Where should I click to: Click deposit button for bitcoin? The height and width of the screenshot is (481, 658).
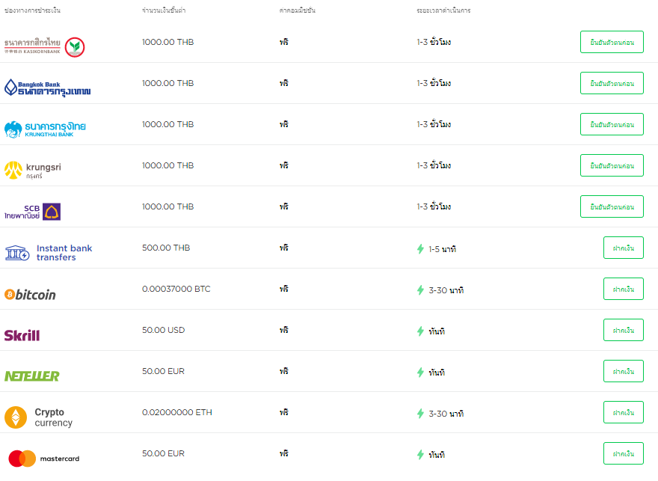coord(623,289)
